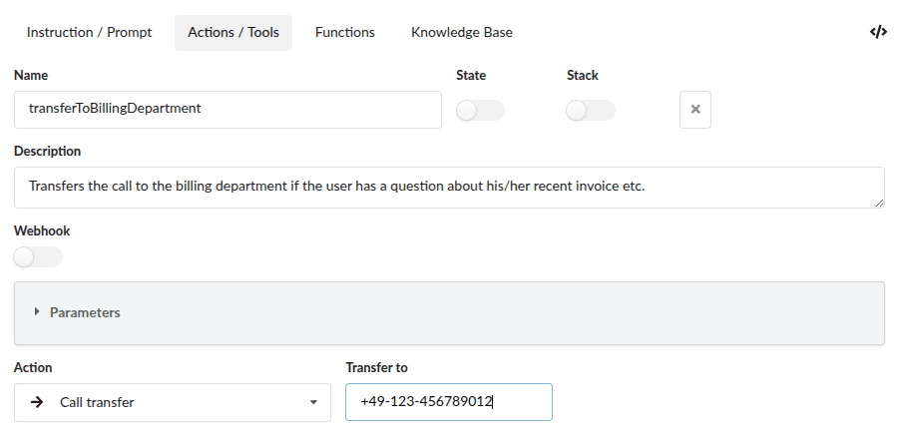Select the Actions / Tools tab

pyautogui.click(x=233, y=32)
